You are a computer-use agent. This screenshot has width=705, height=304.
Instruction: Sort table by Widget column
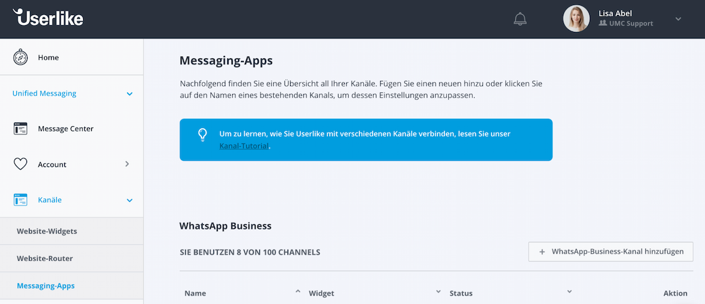[x=322, y=293]
